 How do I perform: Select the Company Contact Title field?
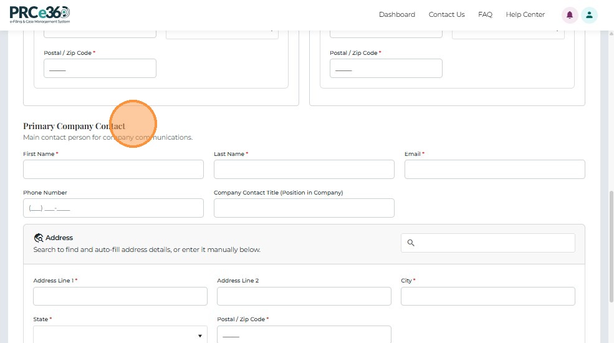pos(304,208)
